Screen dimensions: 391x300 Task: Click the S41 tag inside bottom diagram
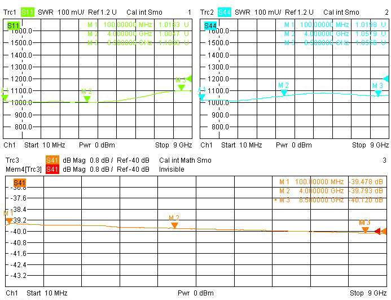click(19, 182)
